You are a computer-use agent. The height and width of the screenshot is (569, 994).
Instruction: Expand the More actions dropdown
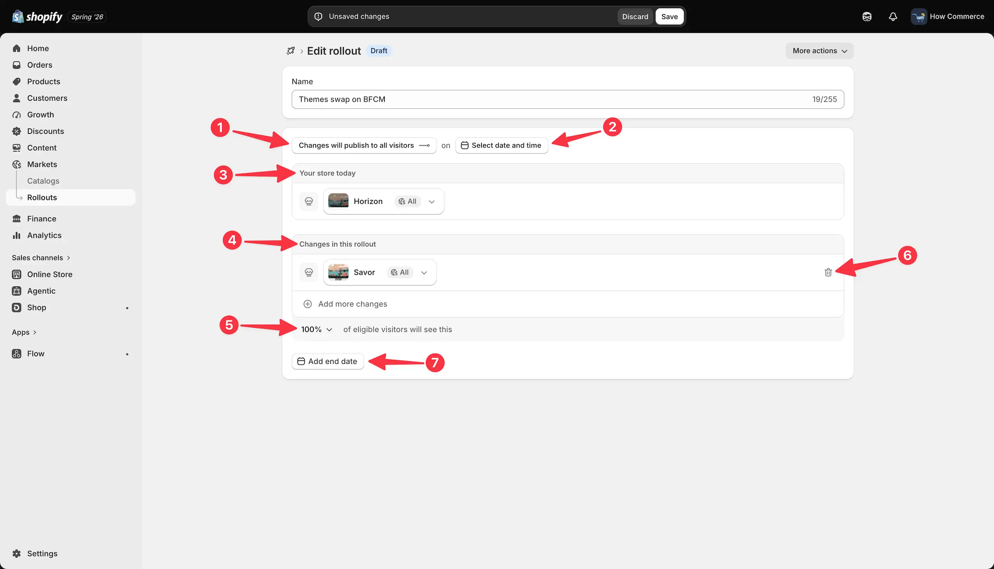point(819,51)
